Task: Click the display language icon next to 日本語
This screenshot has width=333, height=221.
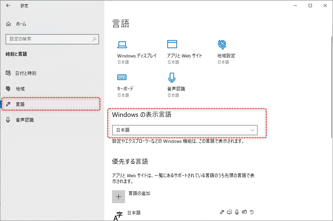Action: coord(222,212)
